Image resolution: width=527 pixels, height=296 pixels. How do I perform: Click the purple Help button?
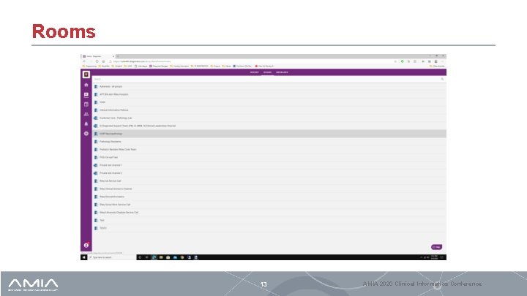(x=436, y=247)
